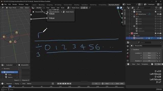Lock the Location X field

157,53
